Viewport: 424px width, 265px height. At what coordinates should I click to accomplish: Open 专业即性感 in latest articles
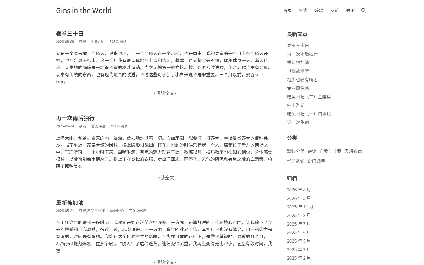click(x=298, y=88)
